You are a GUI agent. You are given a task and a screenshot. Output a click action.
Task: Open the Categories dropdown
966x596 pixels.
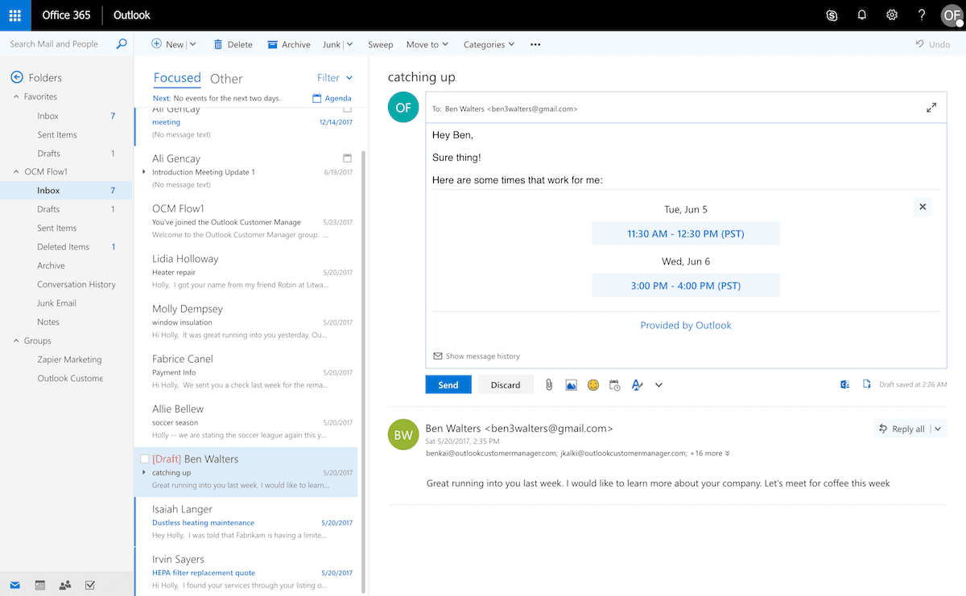click(489, 44)
